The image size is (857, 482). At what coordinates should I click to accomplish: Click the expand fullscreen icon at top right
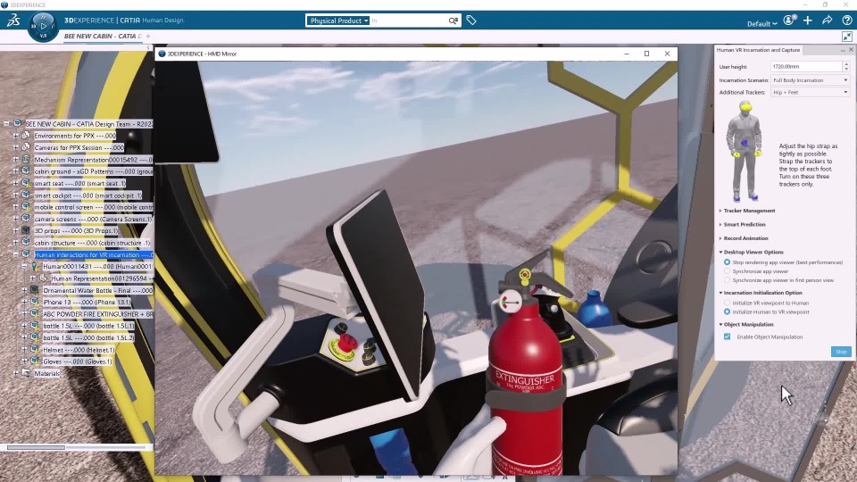pyautogui.click(x=846, y=37)
